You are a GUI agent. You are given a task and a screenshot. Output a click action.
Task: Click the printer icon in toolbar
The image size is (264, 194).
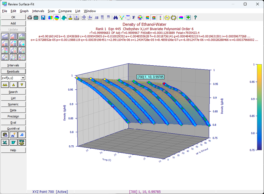pyautogui.click(x=30, y=18)
